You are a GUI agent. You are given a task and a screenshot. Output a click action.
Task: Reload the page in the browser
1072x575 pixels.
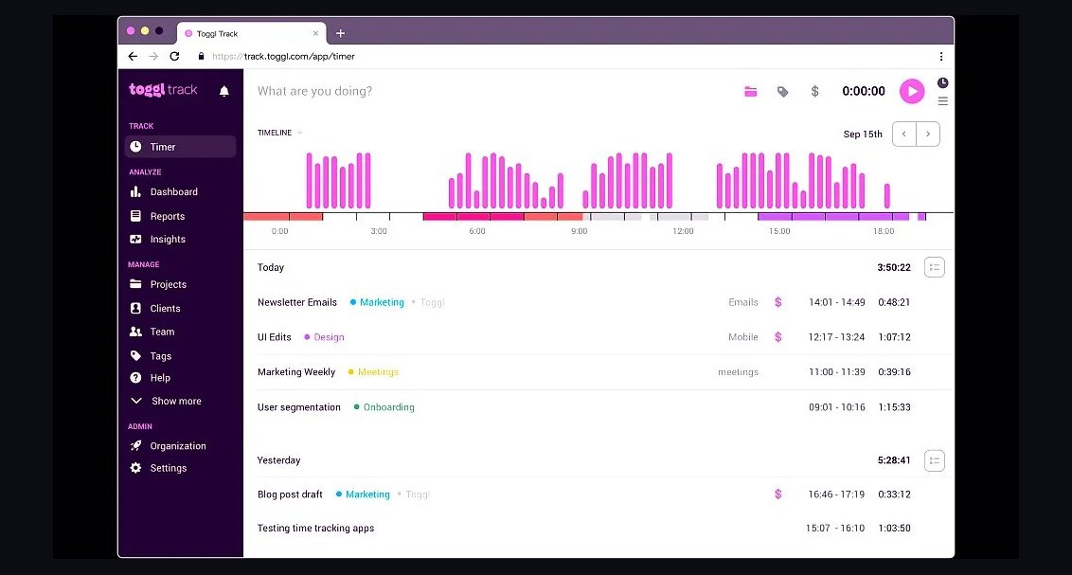click(174, 56)
